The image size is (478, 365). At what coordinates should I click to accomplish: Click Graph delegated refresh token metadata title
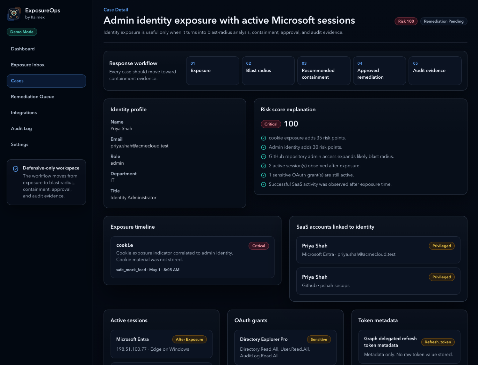tap(390, 342)
